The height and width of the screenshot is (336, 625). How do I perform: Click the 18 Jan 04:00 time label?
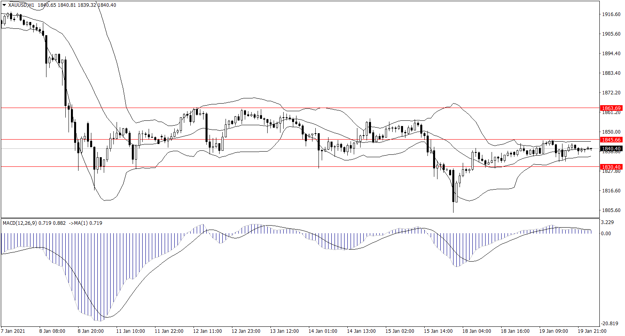[477, 331]
